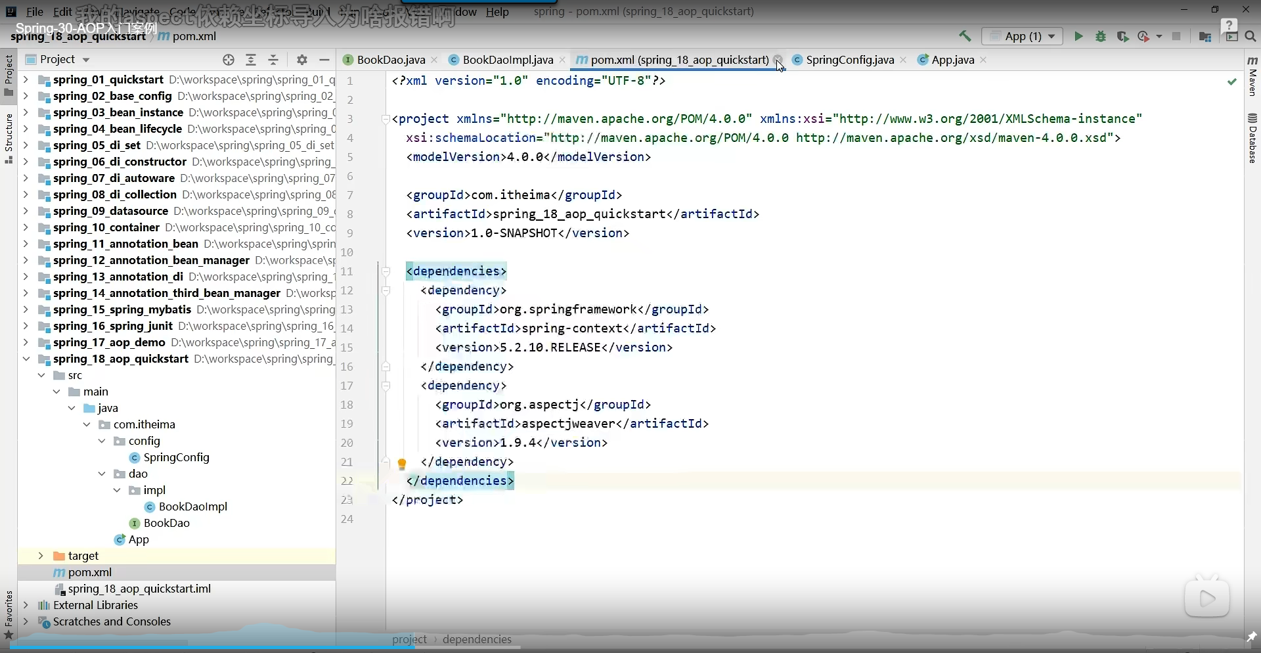Open Search Everywhere magnifier icon

pyautogui.click(x=1250, y=36)
